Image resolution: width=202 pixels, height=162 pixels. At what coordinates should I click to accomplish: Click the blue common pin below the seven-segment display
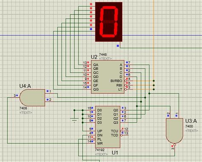(118, 46)
